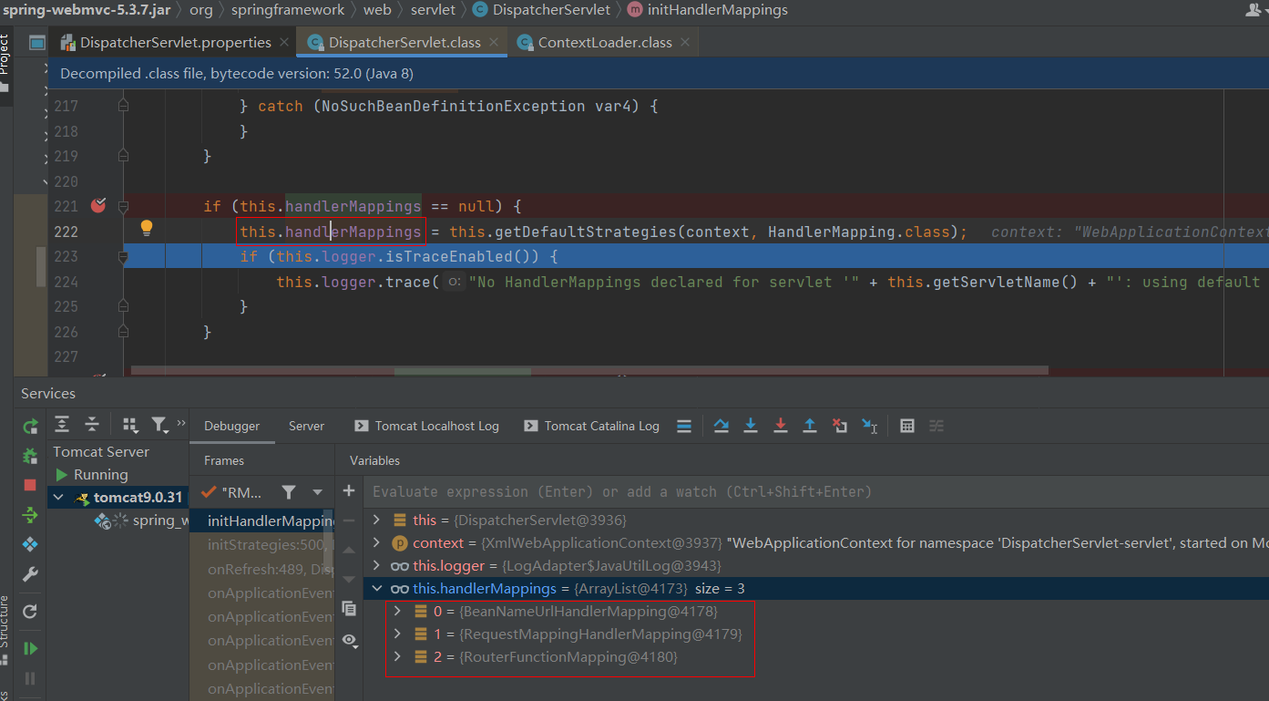Click the Run to Cursor icon
This screenshot has height=701, width=1269.
[x=870, y=426]
